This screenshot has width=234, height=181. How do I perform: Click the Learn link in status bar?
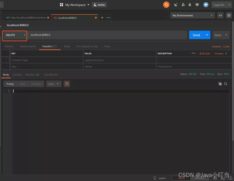(x=162, y=178)
